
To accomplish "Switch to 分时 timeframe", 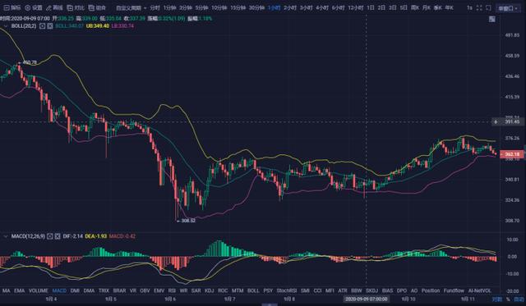I will (155, 7).
